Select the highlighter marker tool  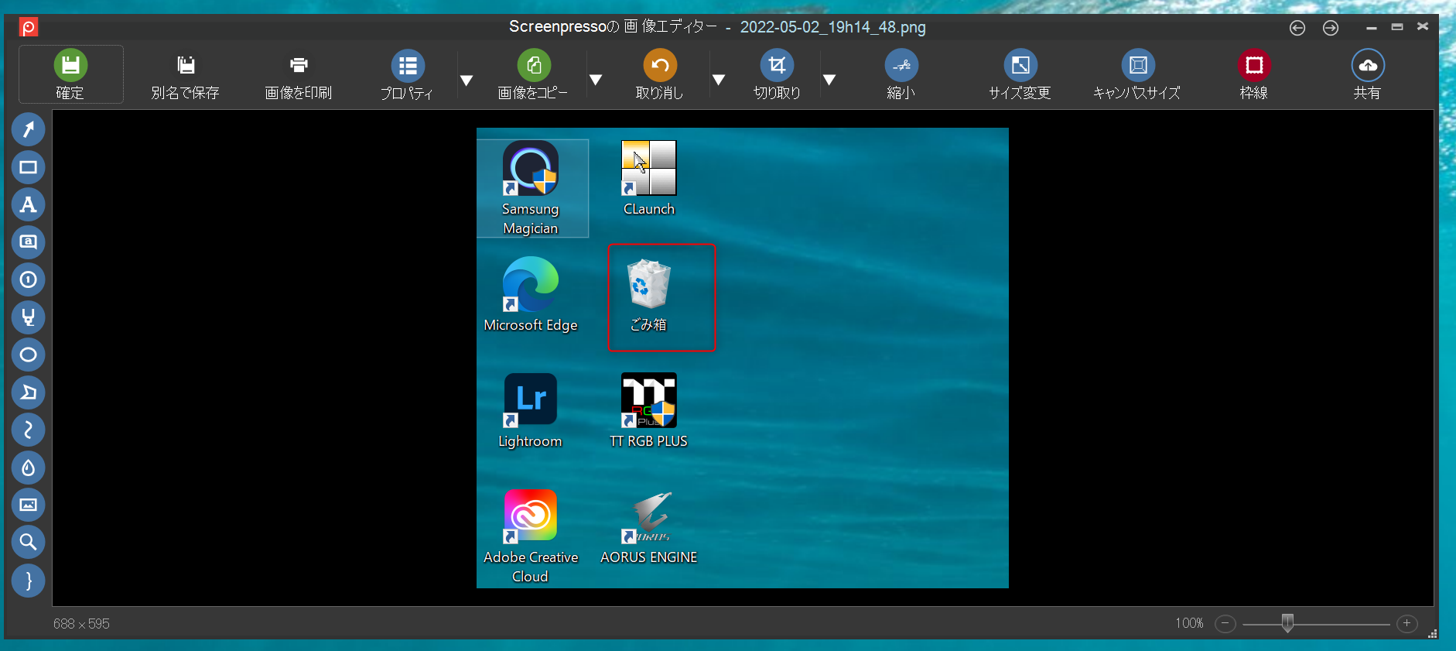coord(28,317)
